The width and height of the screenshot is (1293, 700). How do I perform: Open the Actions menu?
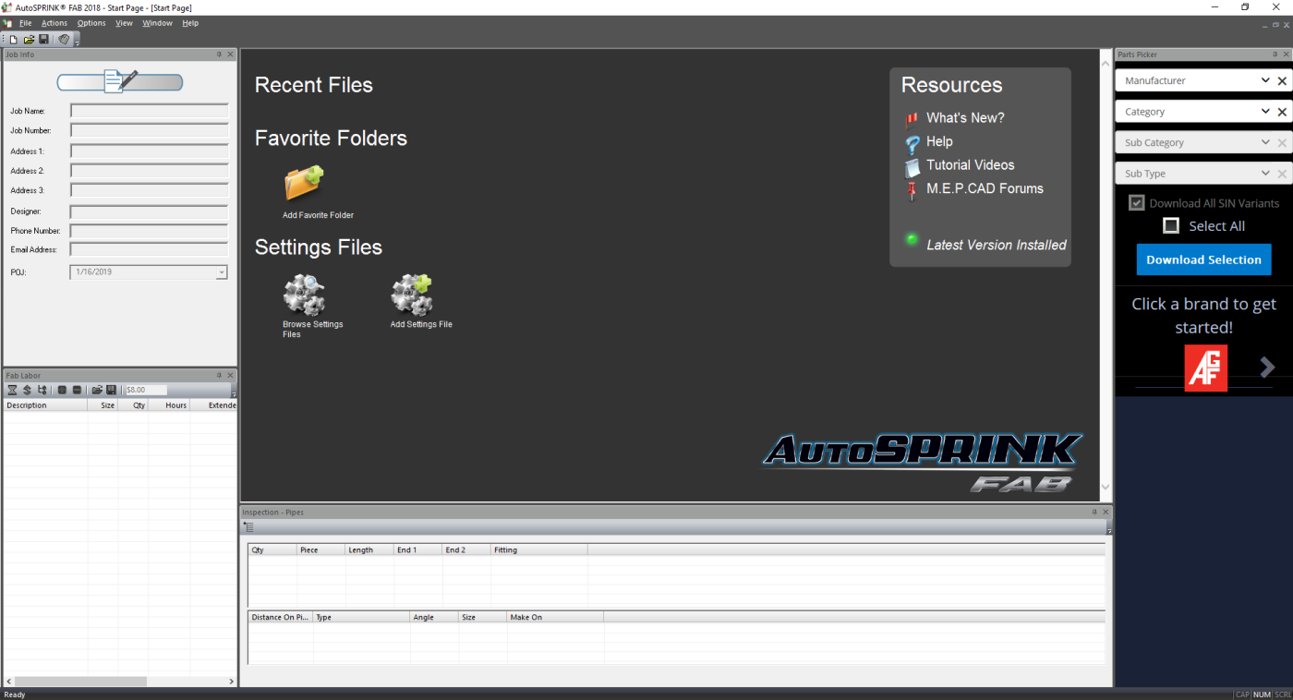tap(54, 23)
